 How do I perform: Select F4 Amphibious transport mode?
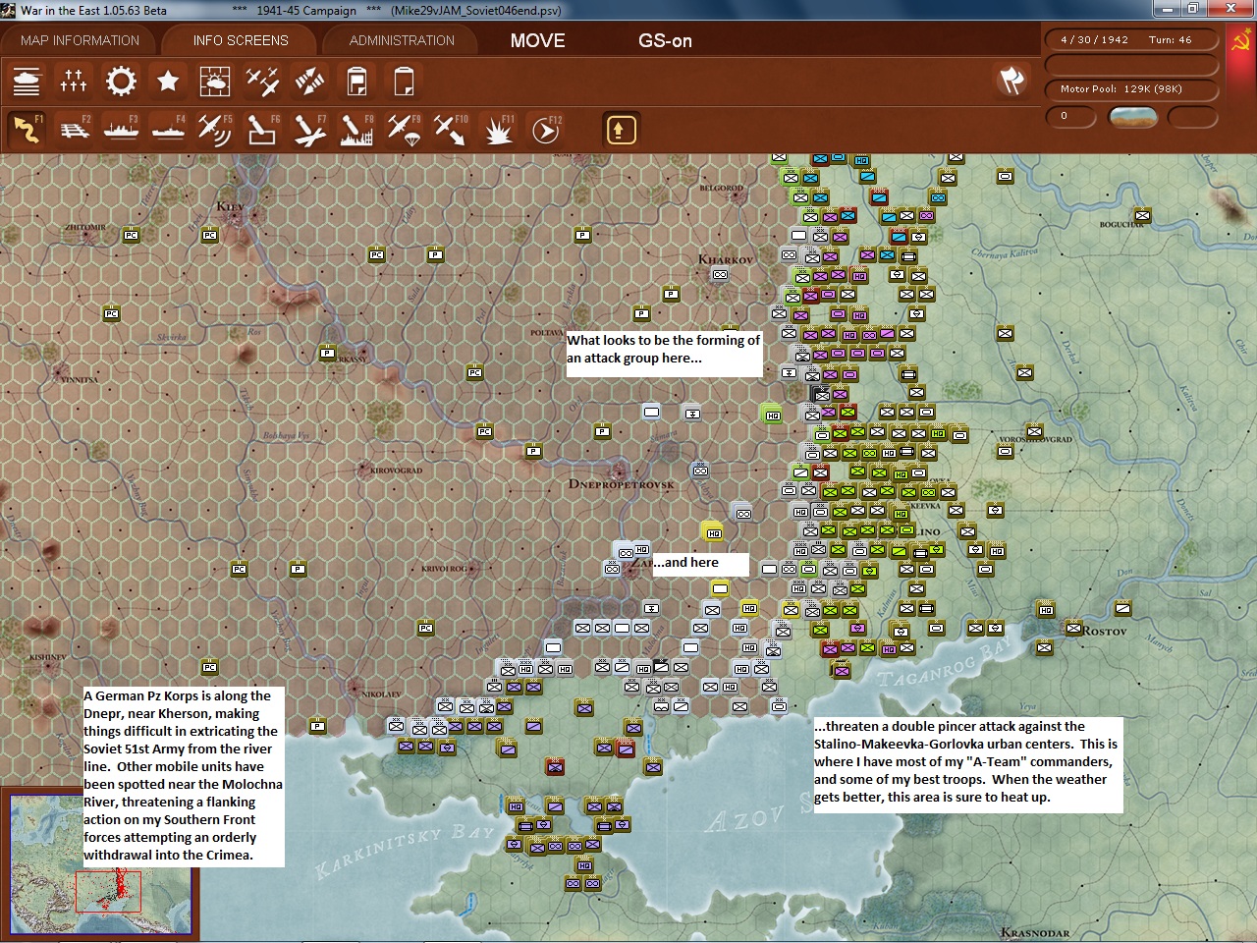pyautogui.click(x=168, y=130)
